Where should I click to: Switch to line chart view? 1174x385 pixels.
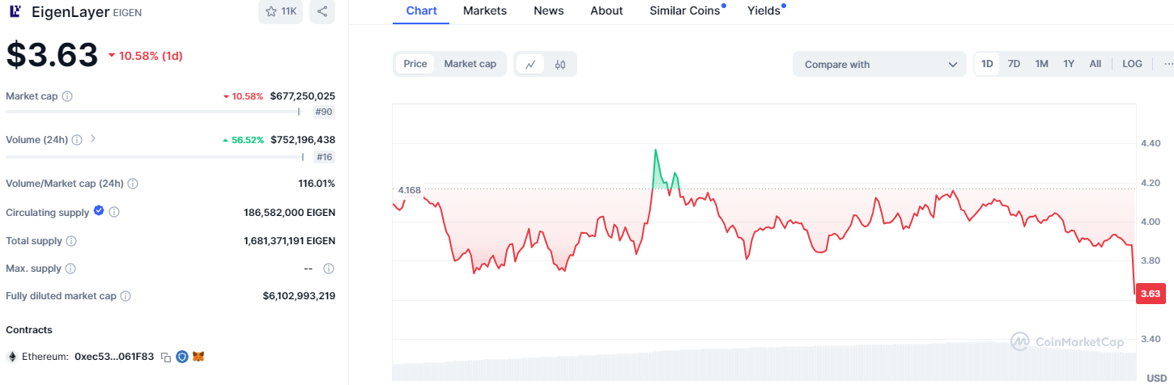click(530, 65)
